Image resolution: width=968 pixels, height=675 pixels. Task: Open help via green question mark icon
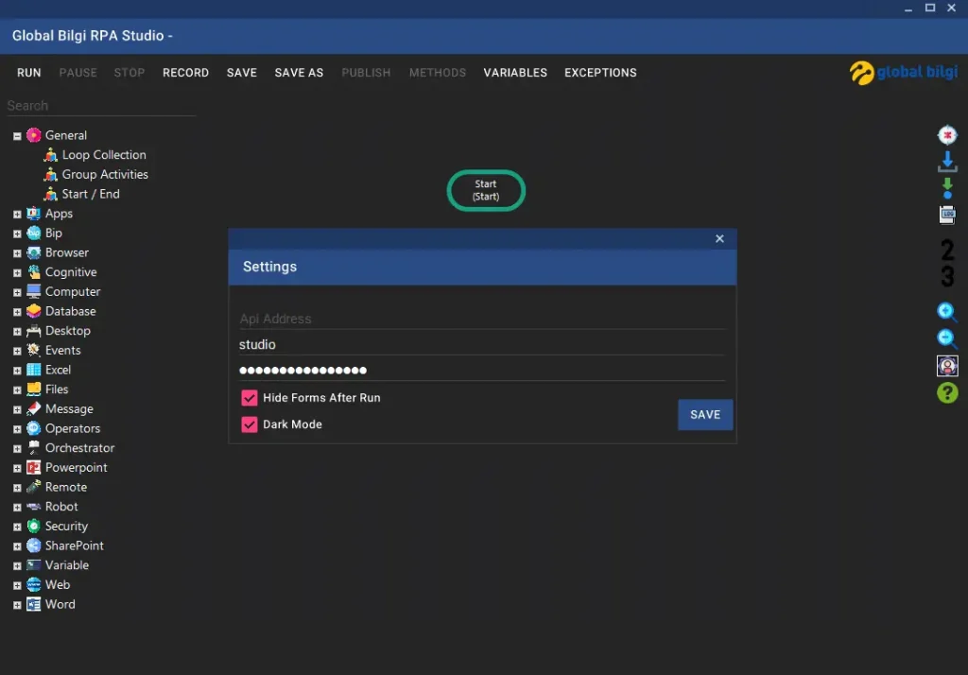[x=947, y=392]
